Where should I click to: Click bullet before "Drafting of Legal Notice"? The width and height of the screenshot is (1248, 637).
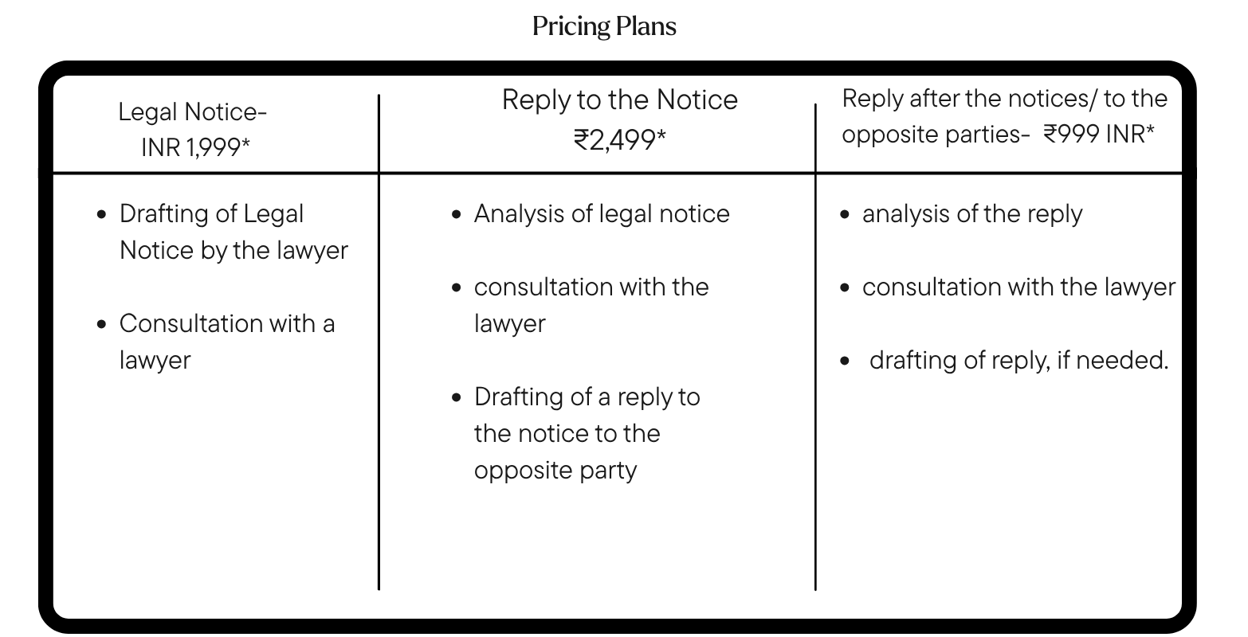point(101,215)
